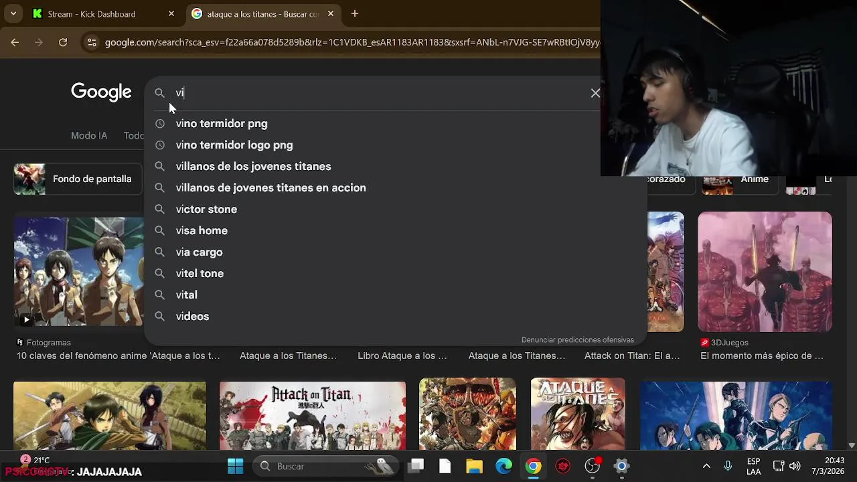
Task: View site information icon in address bar
Action: click(x=92, y=42)
